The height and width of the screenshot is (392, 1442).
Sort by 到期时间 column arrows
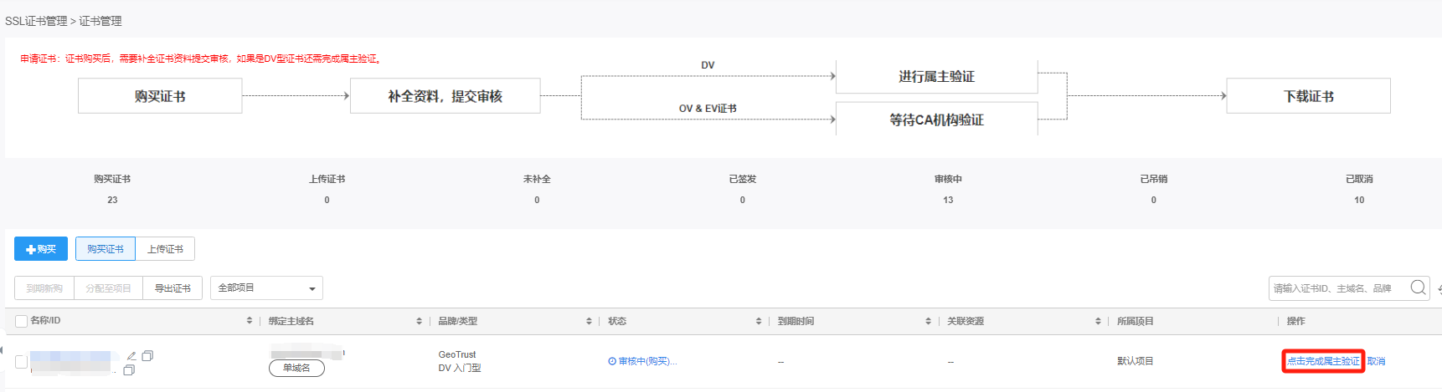point(928,321)
